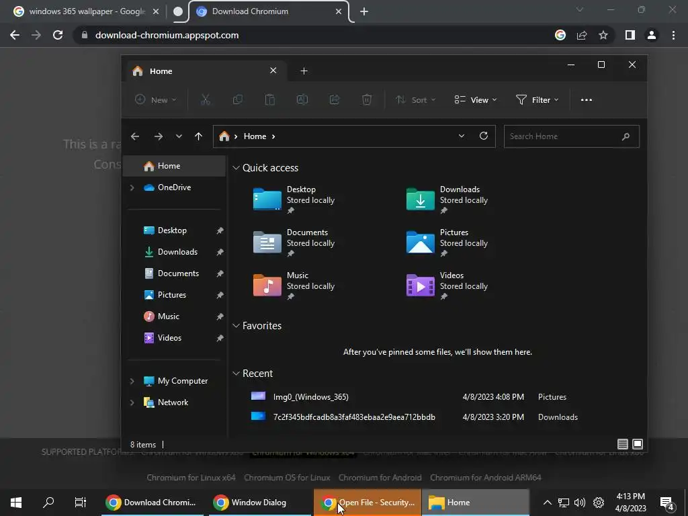Open Music folder in Quick access
This screenshot has width=688, height=516.
[x=294, y=286]
